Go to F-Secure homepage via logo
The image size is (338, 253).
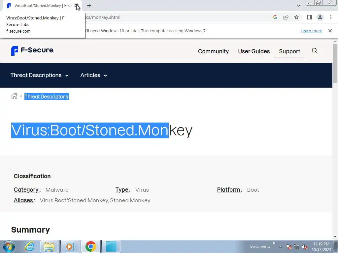[33, 50]
